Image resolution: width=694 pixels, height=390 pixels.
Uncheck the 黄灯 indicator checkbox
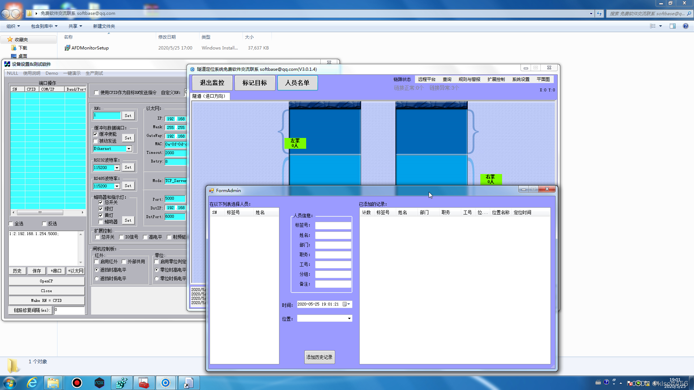pos(101,215)
